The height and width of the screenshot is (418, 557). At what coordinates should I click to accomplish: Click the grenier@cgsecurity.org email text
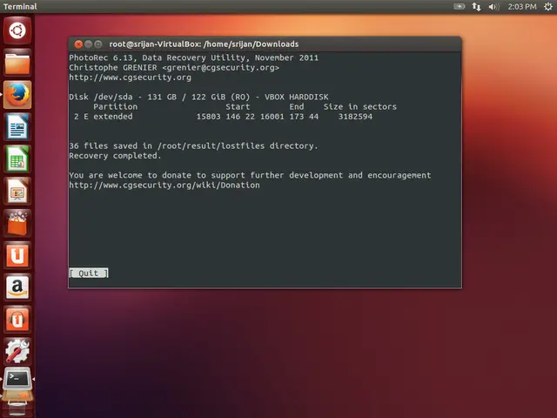[x=220, y=68]
